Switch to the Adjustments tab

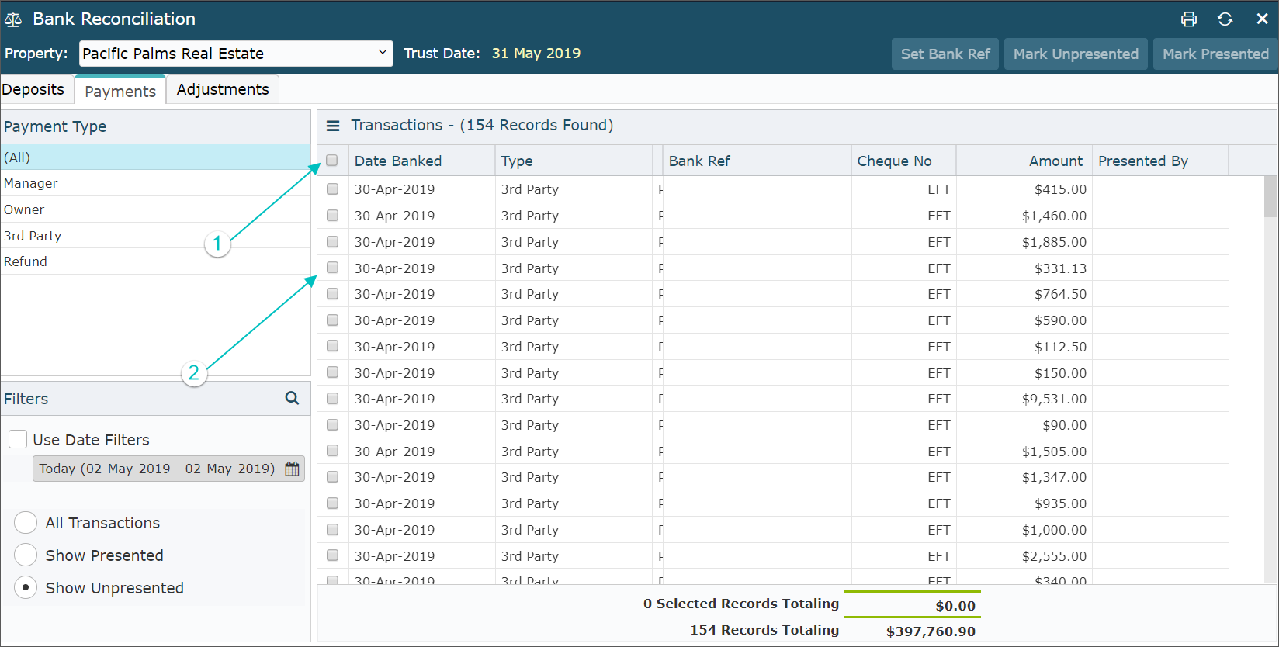223,89
